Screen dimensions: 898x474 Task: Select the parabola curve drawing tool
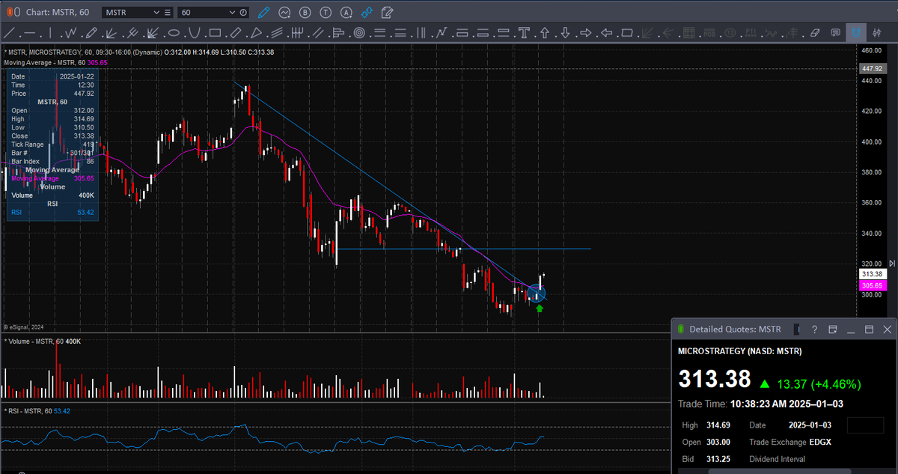pos(194,33)
